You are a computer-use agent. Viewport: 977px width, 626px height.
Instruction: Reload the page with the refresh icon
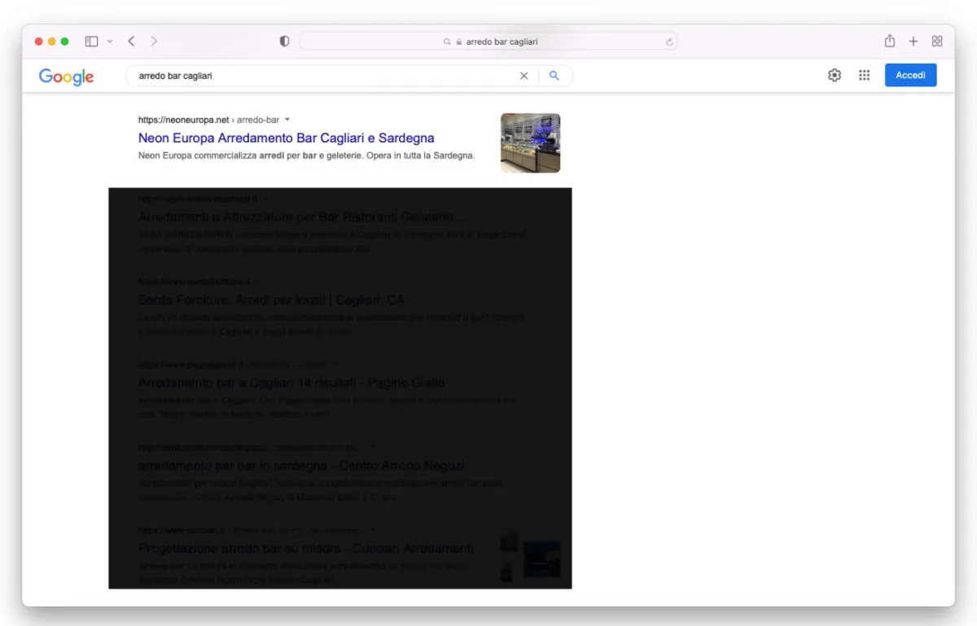point(669,42)
